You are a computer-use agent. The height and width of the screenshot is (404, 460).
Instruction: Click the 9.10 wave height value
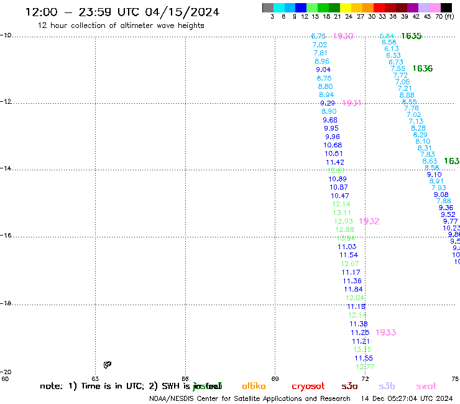tap(434, 175)
